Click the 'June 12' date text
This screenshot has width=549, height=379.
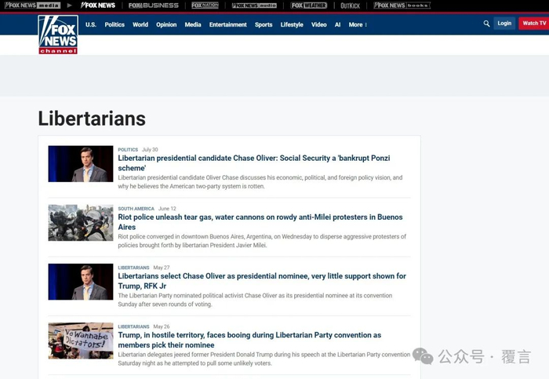(x=167, y=209)
